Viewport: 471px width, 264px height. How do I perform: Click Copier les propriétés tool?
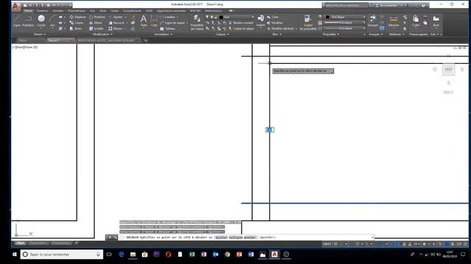308,23
